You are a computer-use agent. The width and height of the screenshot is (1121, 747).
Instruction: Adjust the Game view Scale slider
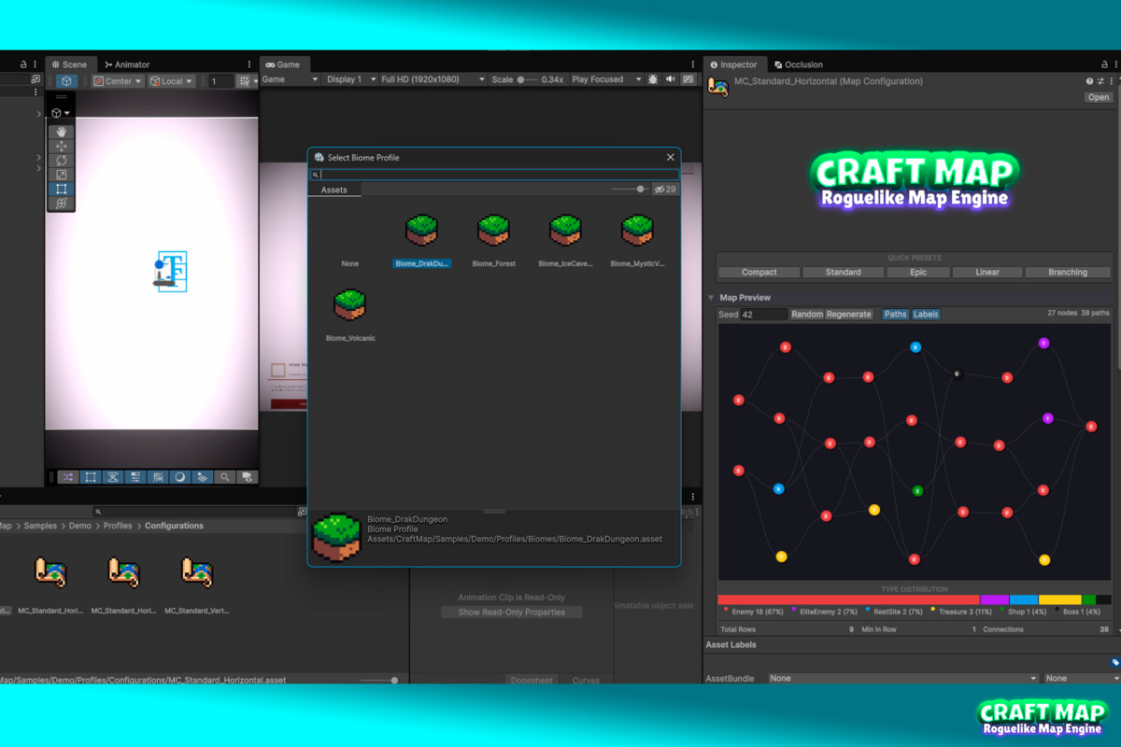(527, 79)
